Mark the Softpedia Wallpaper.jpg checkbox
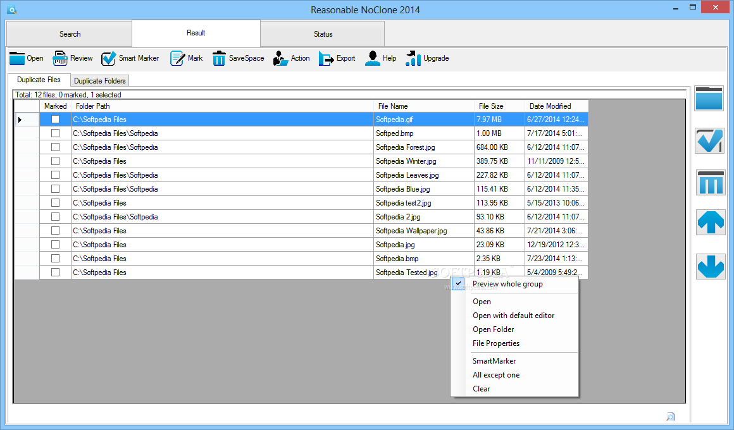Viewport: 734px width, 430px height. (55, 231)
